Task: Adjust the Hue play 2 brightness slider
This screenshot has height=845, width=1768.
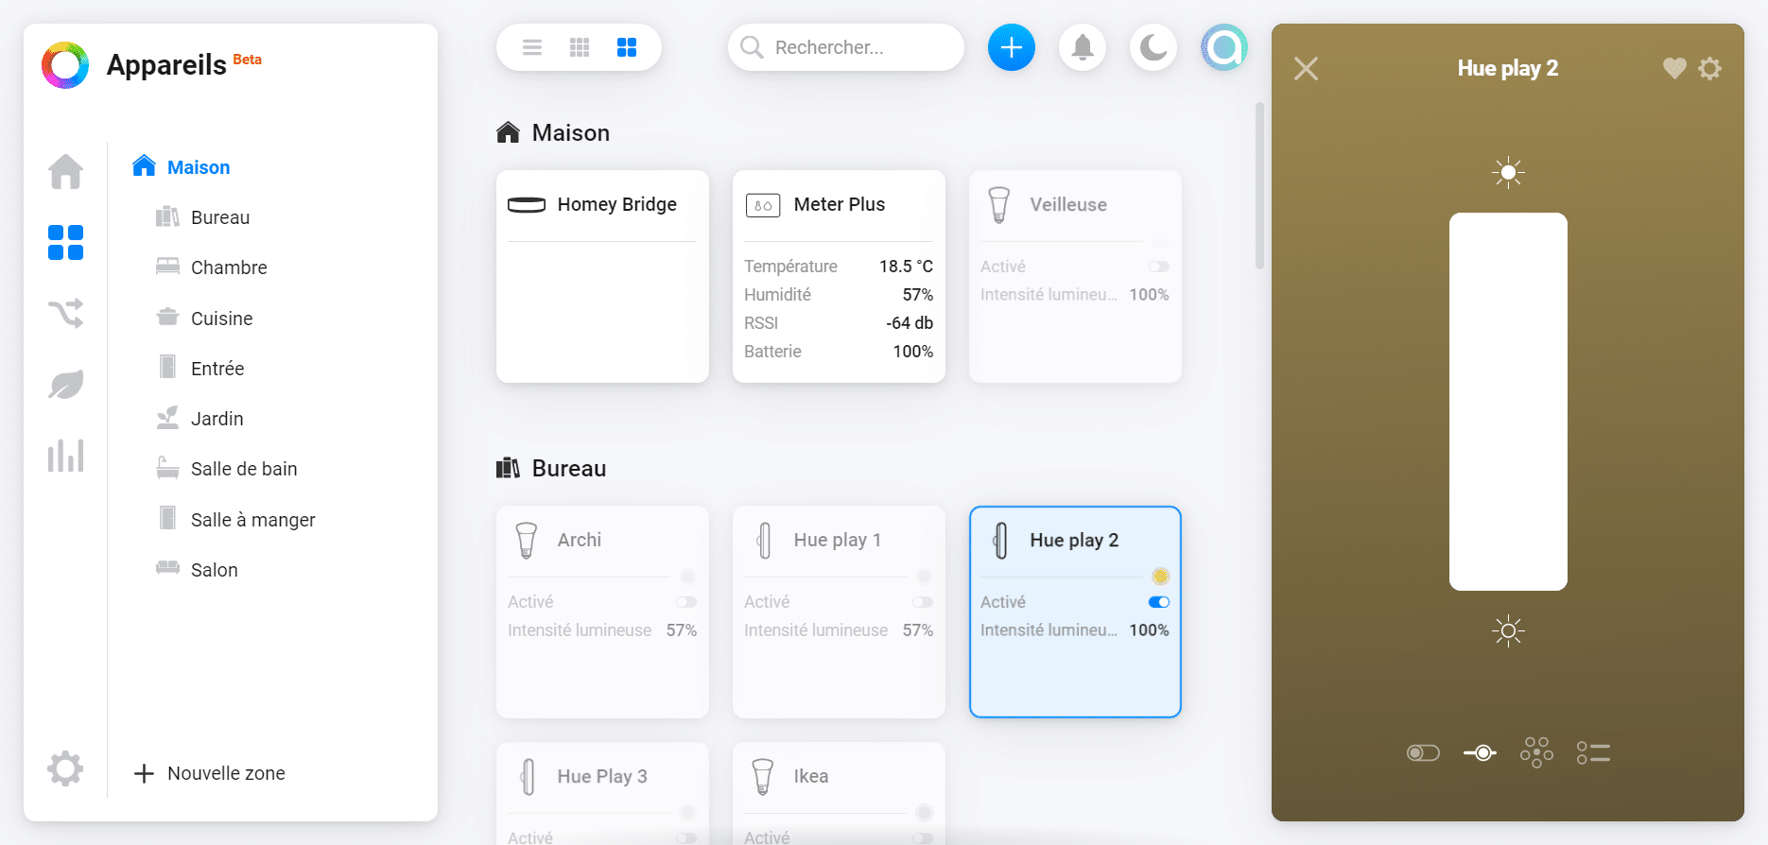Action: (1508, 402)
